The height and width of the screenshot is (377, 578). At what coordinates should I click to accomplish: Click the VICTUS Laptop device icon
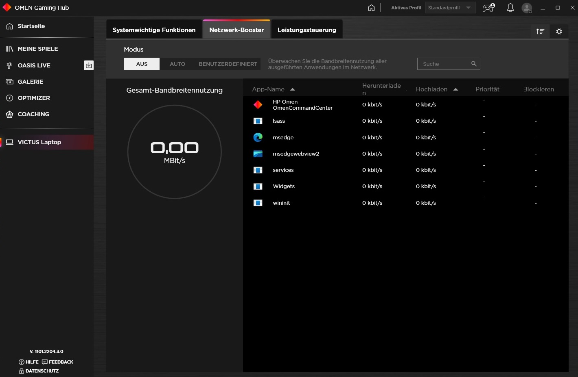[x=9, y=142]
